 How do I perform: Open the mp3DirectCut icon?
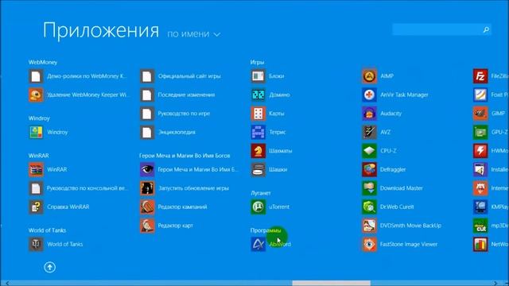point(480,226)
